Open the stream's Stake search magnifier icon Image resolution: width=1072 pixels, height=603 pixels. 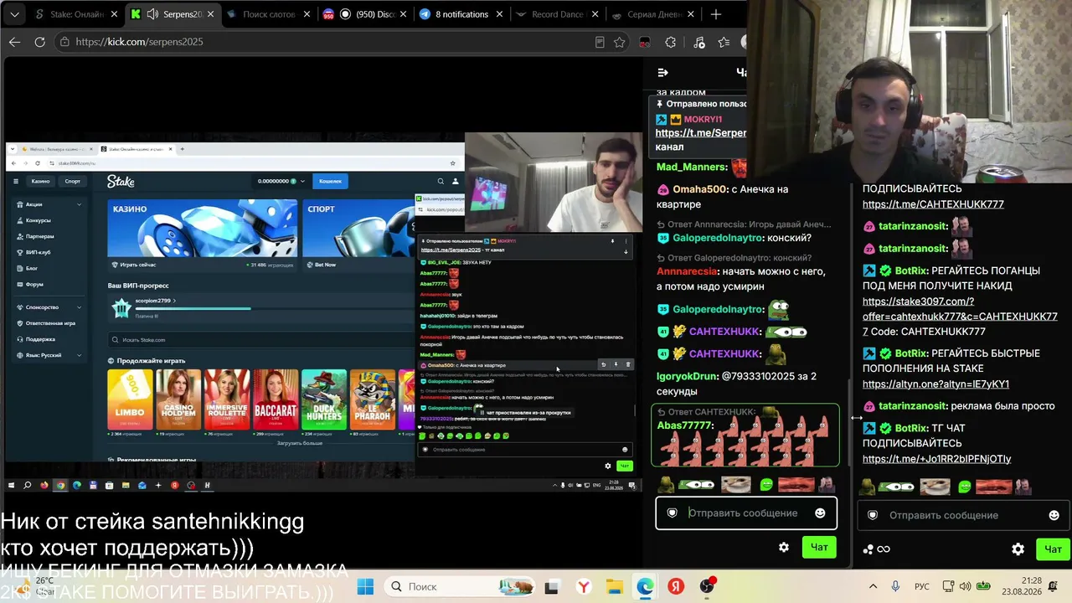pos(441,181)
